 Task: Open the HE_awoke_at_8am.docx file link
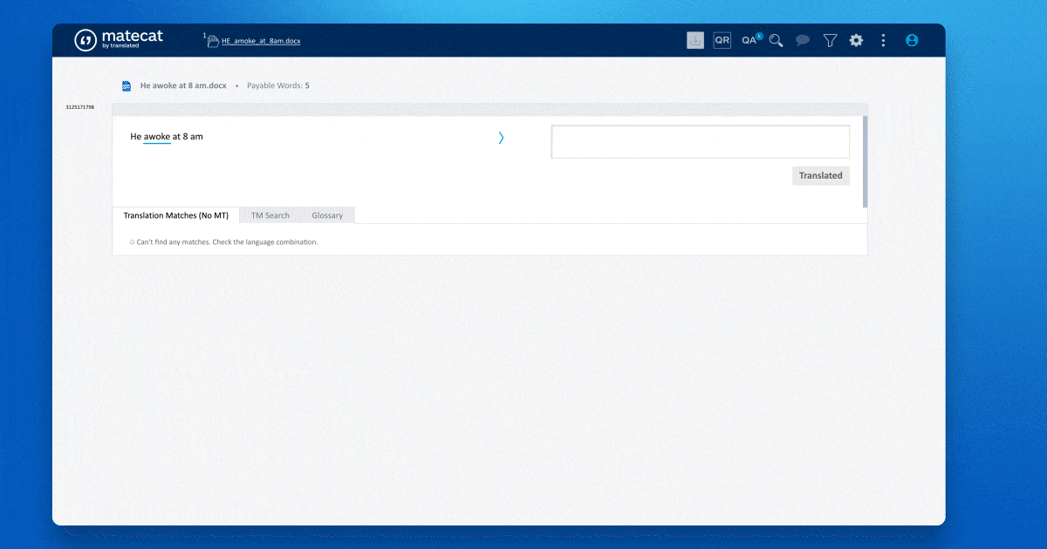point(261,41)
